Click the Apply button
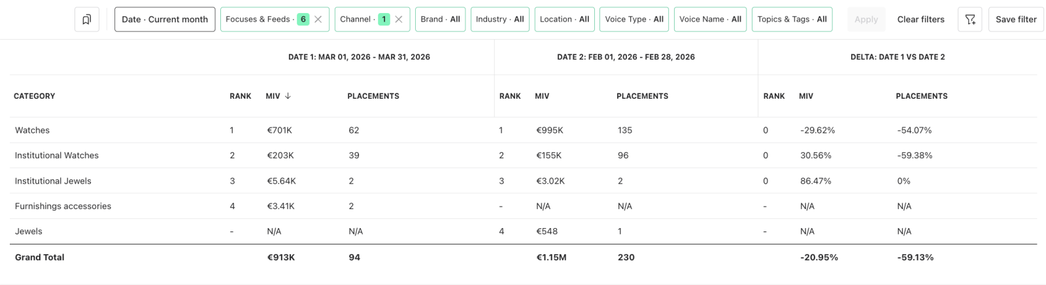The width and height of the screenshot is (1046, 285). click(x=866, y=20)
